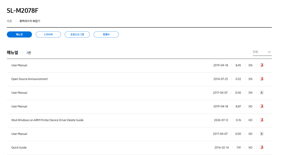Click the 2019-04-18 KO User Manual title
Image resolution: width=284 pixels, height=155 pixels.
[19, 106]
